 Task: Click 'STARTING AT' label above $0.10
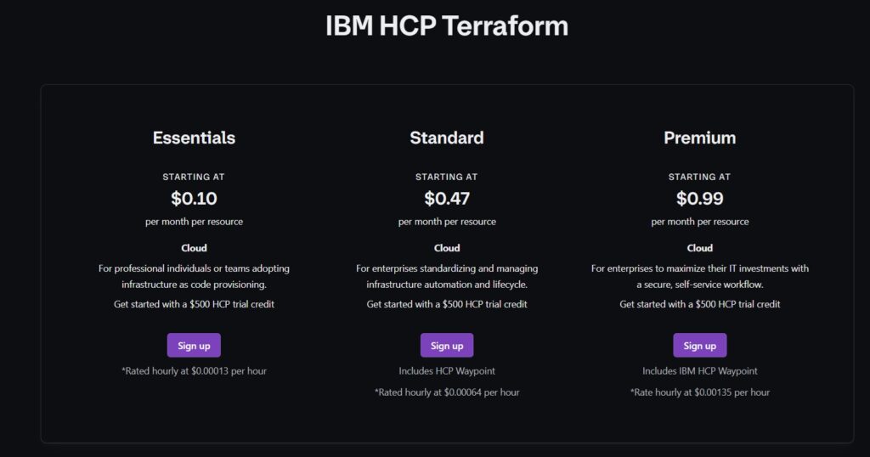click(x=194, y=177)
